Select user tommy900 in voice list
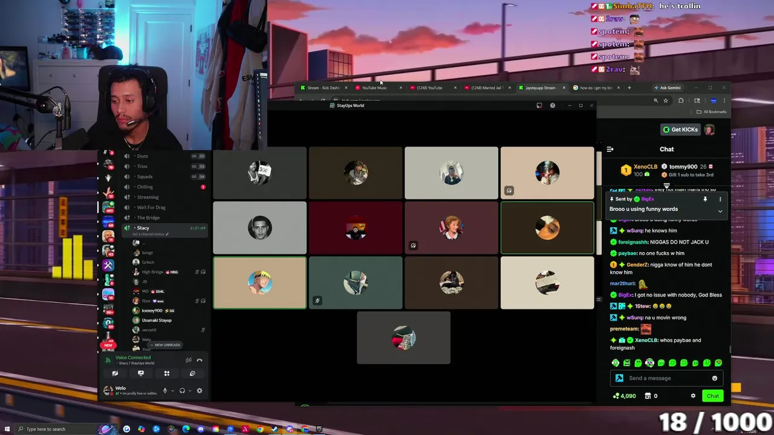774x435 pixels. pos(169,311)
